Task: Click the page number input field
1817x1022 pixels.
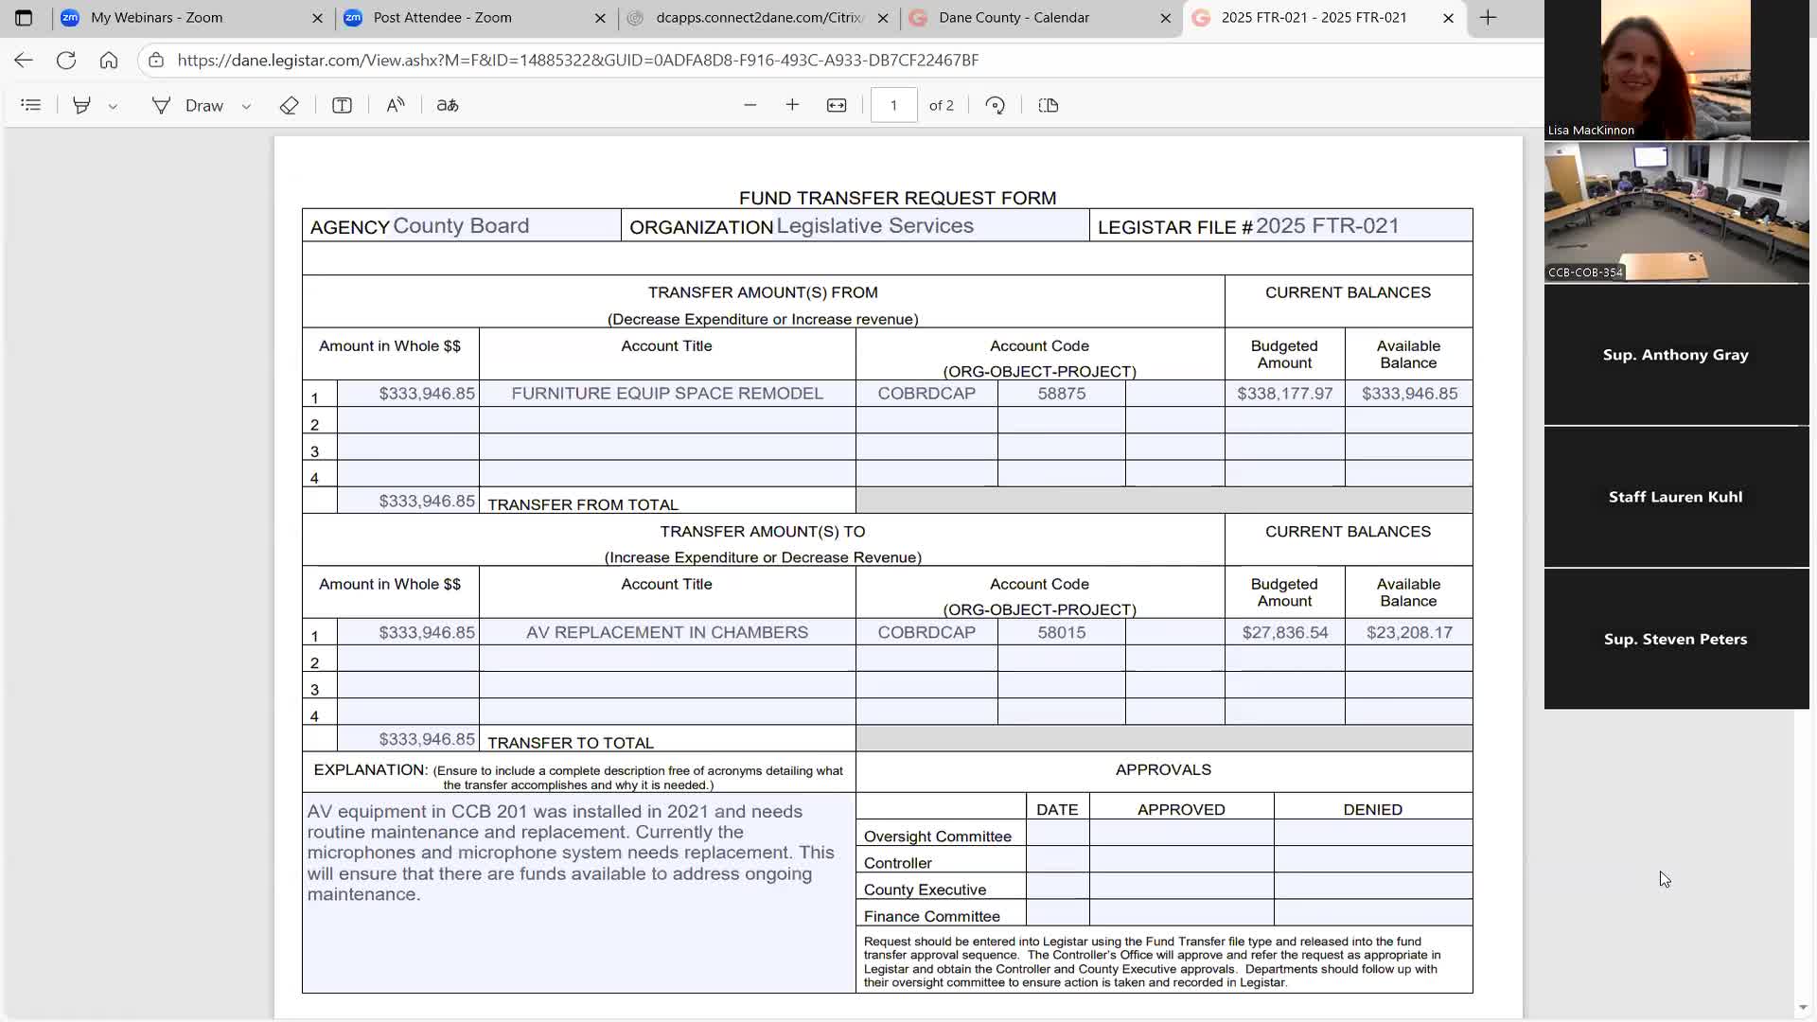Action: click(893, 105)
